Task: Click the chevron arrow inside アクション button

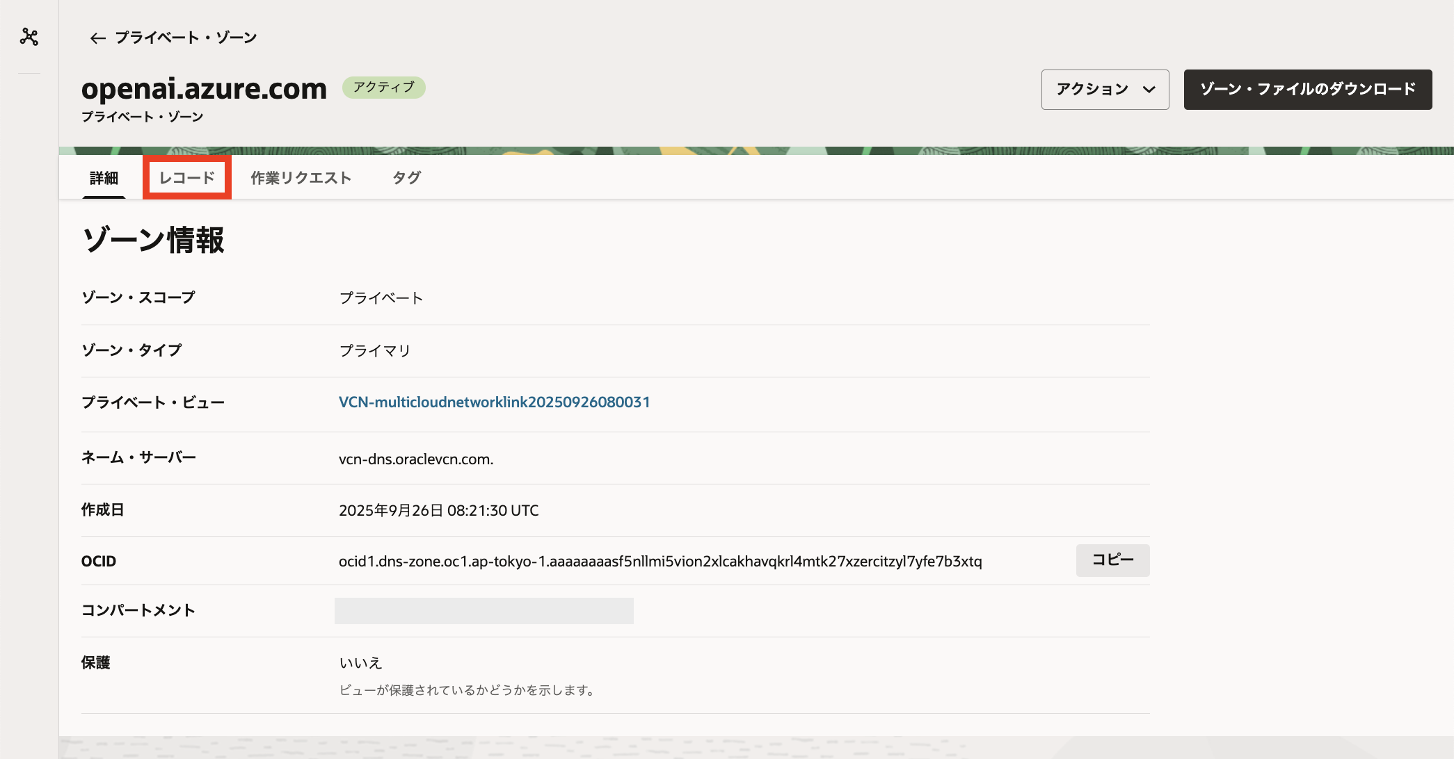Action: [1149, 90]
